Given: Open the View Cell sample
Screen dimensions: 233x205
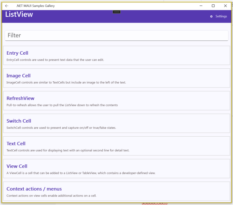Looking at the screenshot, I should click(116, 169).
